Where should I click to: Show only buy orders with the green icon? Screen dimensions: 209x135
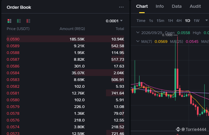[x=19, y=21]
